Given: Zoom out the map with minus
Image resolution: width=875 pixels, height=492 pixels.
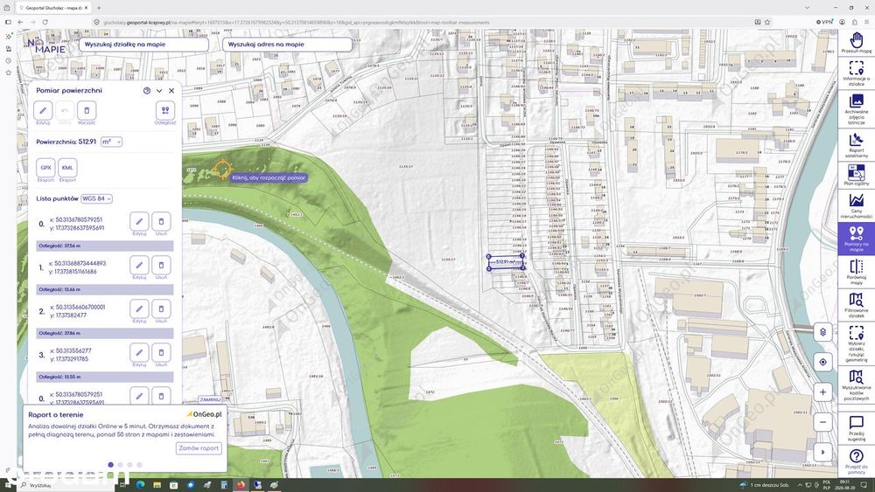Looking at the screenshot, I should (822, 422).
